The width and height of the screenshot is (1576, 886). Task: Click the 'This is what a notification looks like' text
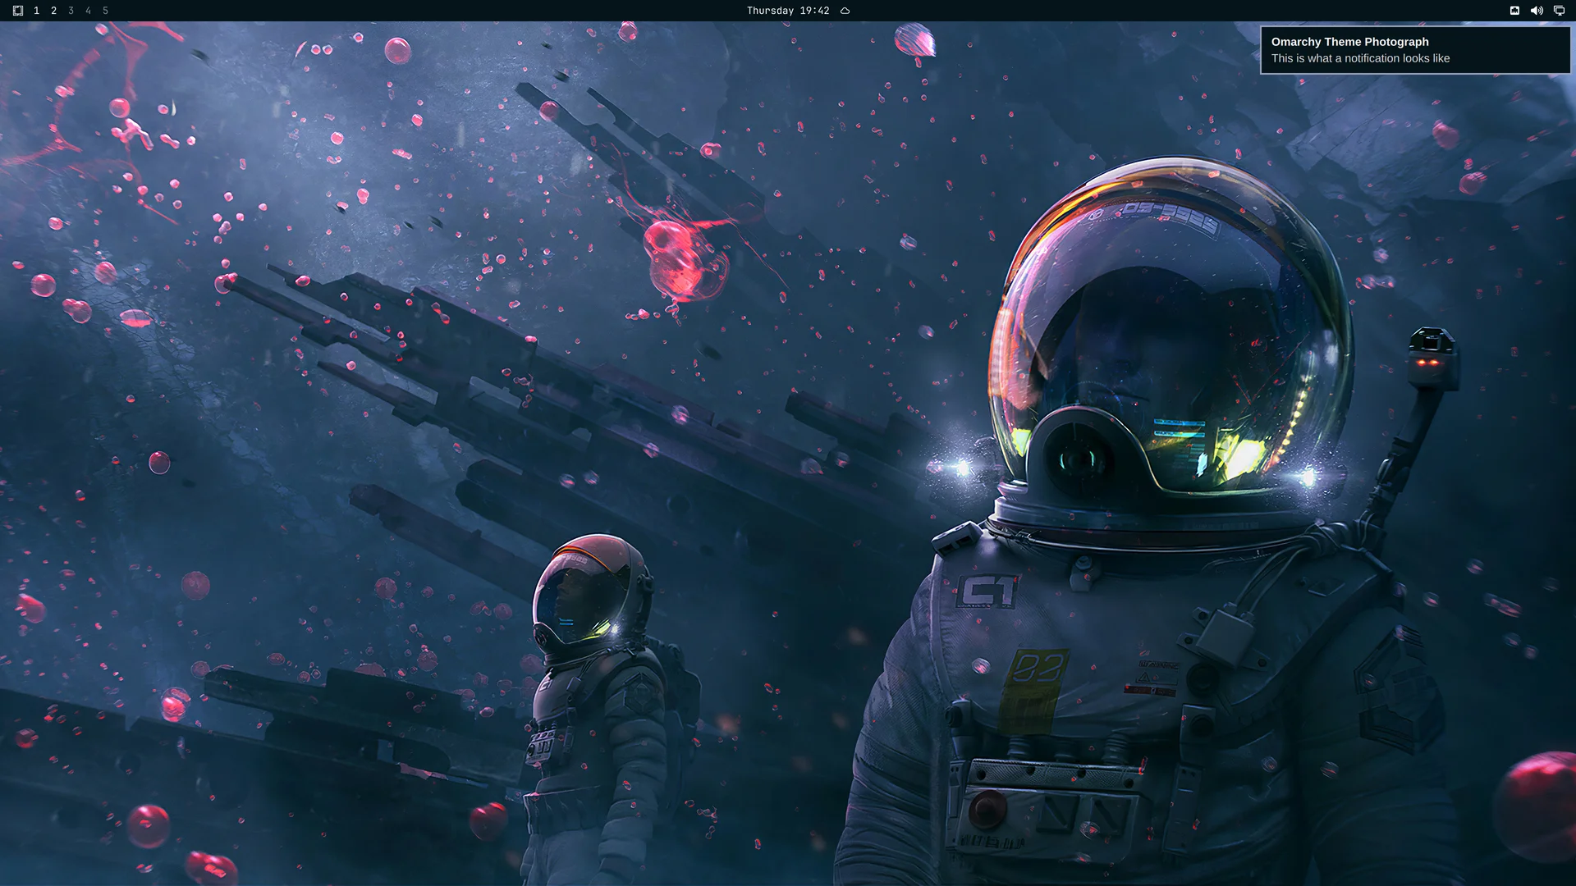1360,58
